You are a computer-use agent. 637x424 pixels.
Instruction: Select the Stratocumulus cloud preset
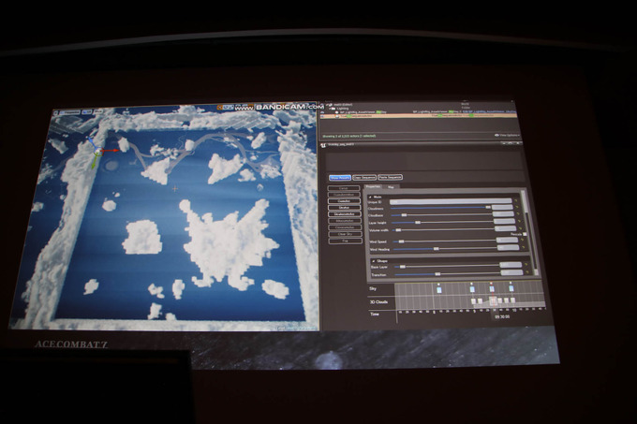click(x=345, y=214)
